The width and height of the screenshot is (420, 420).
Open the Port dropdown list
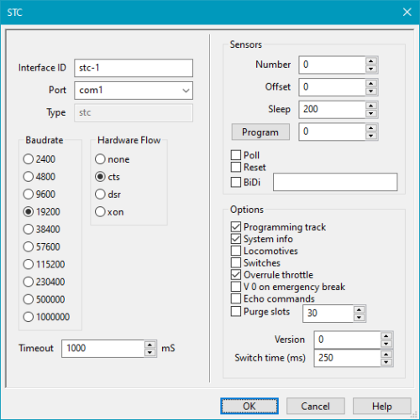134,91
